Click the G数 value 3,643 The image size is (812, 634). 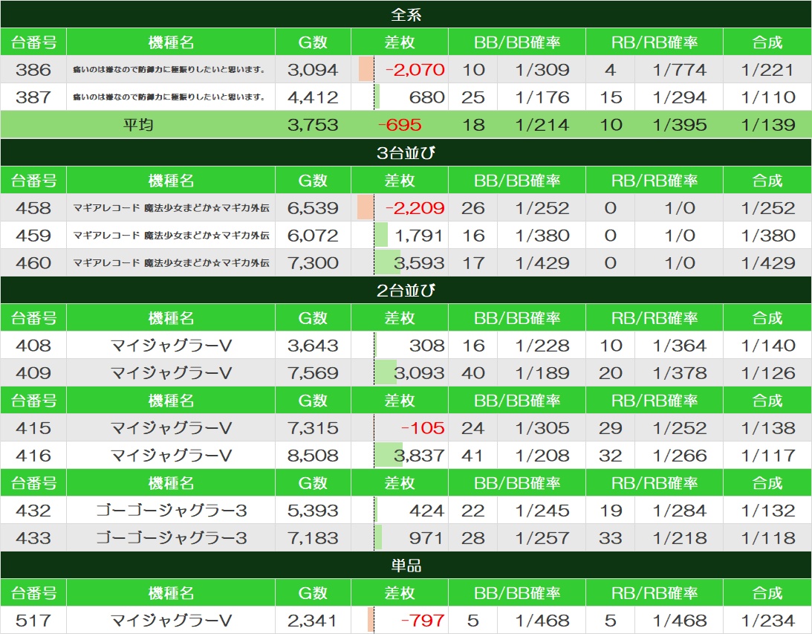(x=313, y=345)
